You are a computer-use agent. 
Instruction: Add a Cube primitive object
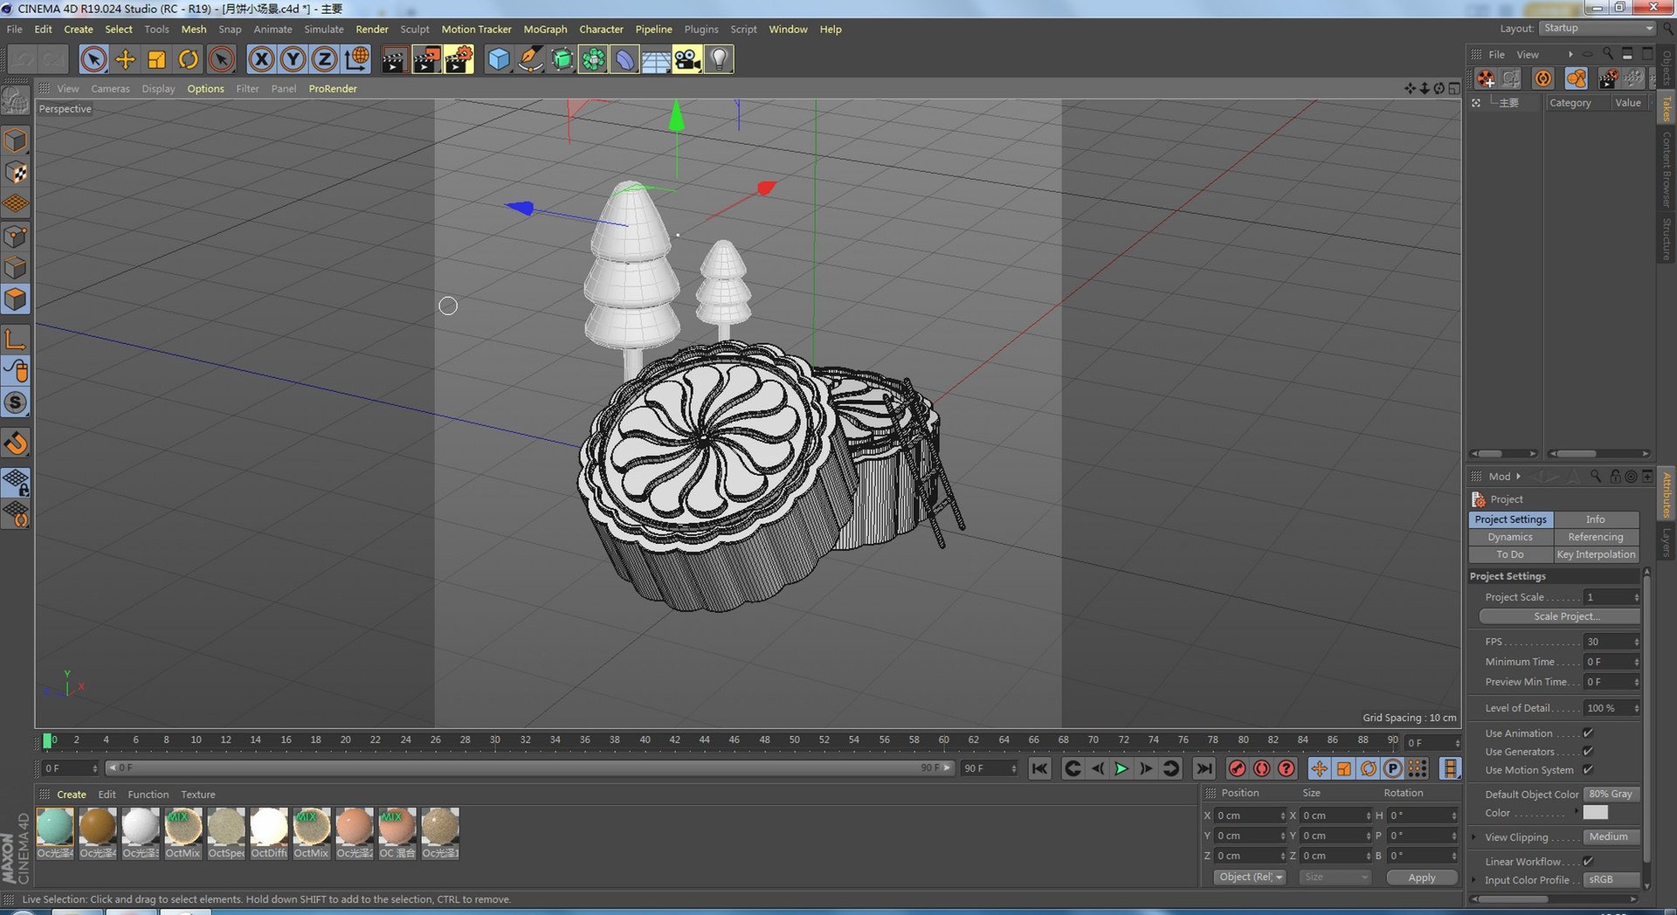(499, 59)
